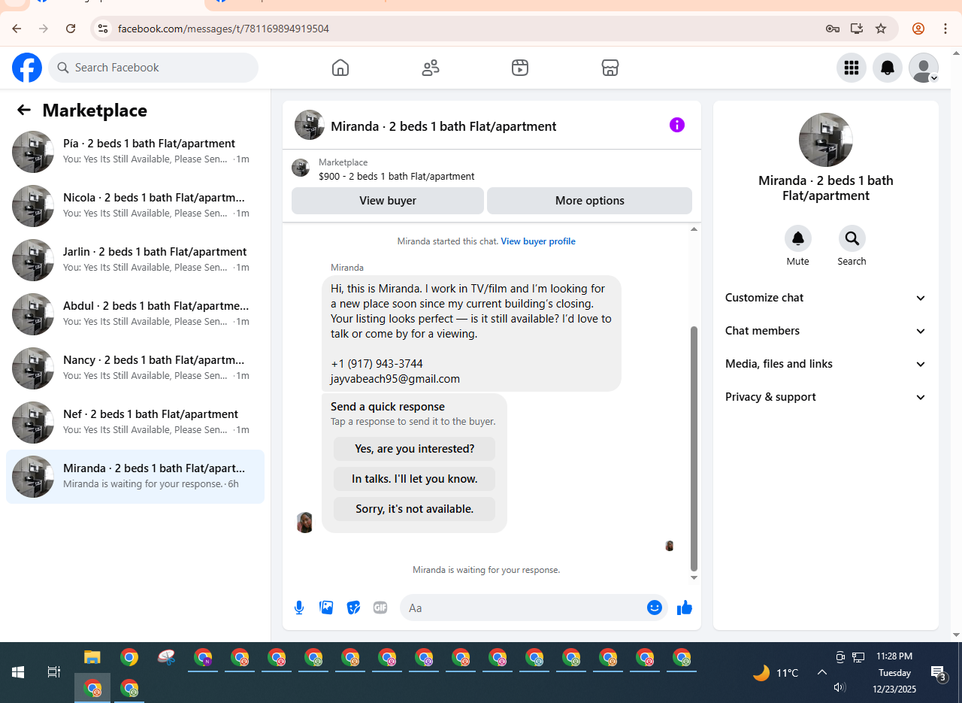Click the volume speaker tray icon
This screenshot has width=962, height=703.
click(x=839, y=687)
